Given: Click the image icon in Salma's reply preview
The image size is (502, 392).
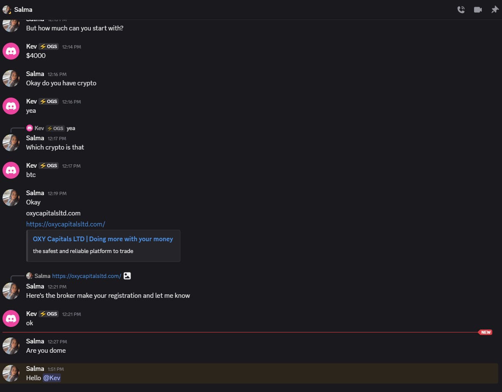Looking at the screenshot, I should (x=127, y=276).
